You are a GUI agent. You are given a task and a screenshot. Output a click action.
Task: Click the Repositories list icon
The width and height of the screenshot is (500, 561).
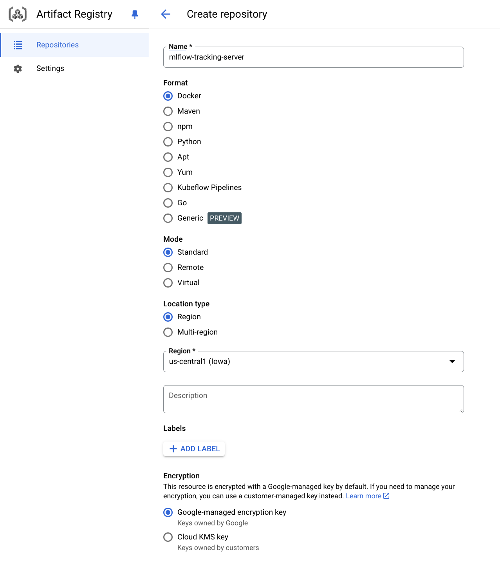[x=18, y=45]
